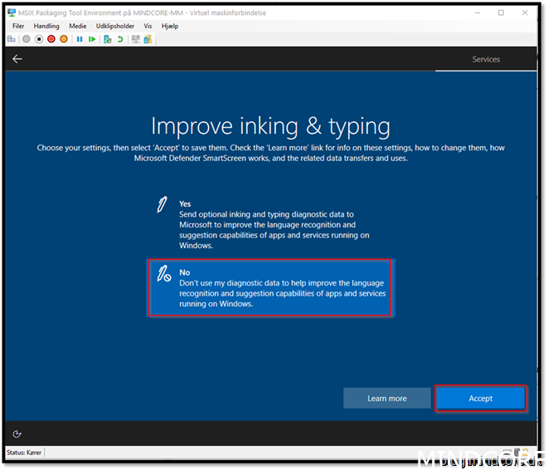Open the Udklipsholder menu
The height and width of the screenshot is (470, 548).
tap(114, 27)
